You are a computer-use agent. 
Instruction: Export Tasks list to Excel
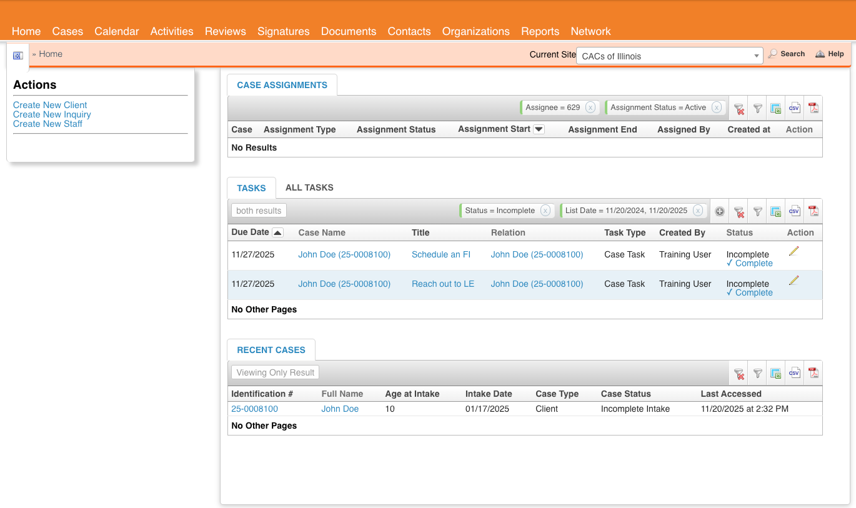776,212
